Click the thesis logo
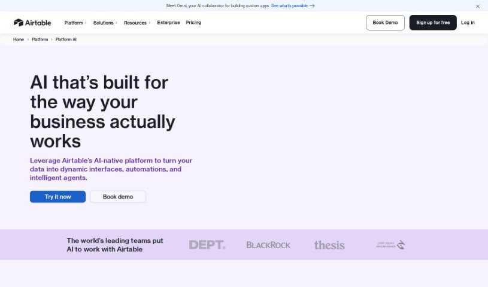 click(329, 245)
